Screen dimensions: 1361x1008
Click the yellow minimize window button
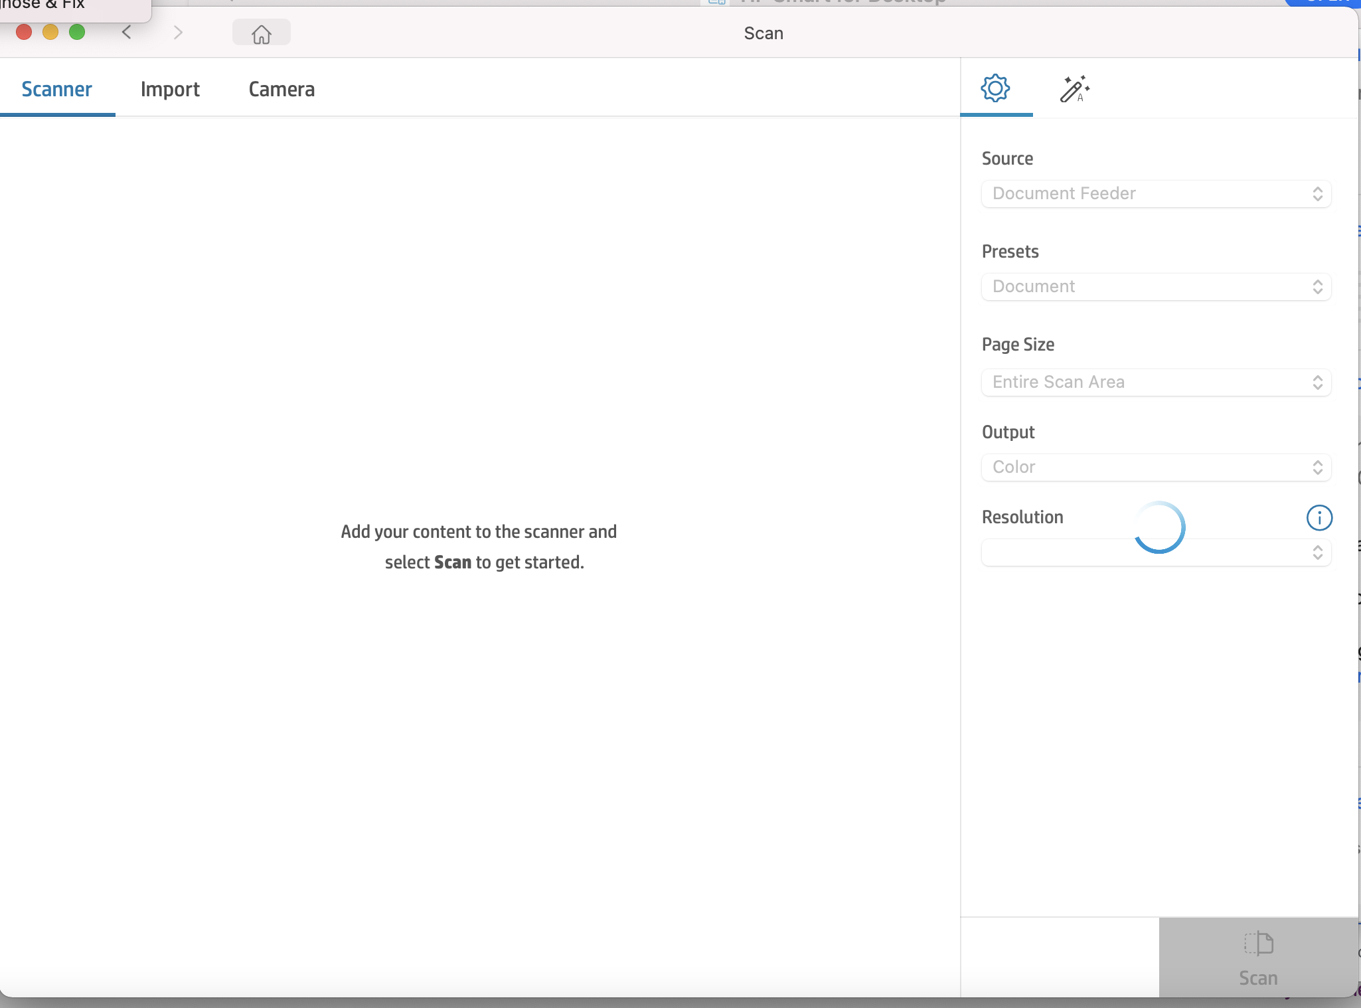pyautogui.click(x=50, y=32)
